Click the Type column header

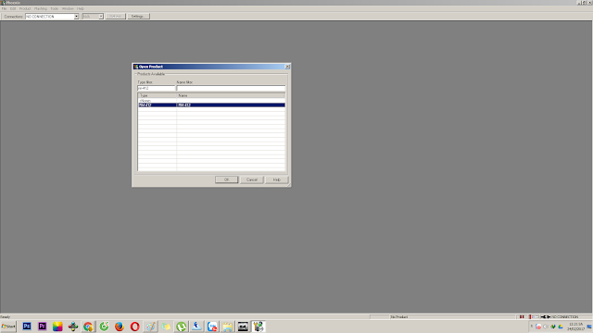click(157, 96)
